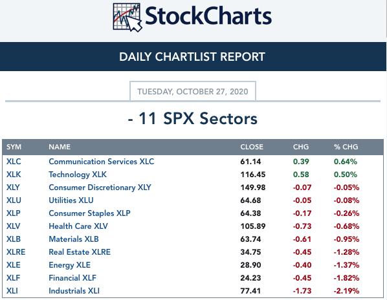This screenshot has height=300, width=387.
Task: Select Communication Services XLC name link
Action: coord(101,162)
